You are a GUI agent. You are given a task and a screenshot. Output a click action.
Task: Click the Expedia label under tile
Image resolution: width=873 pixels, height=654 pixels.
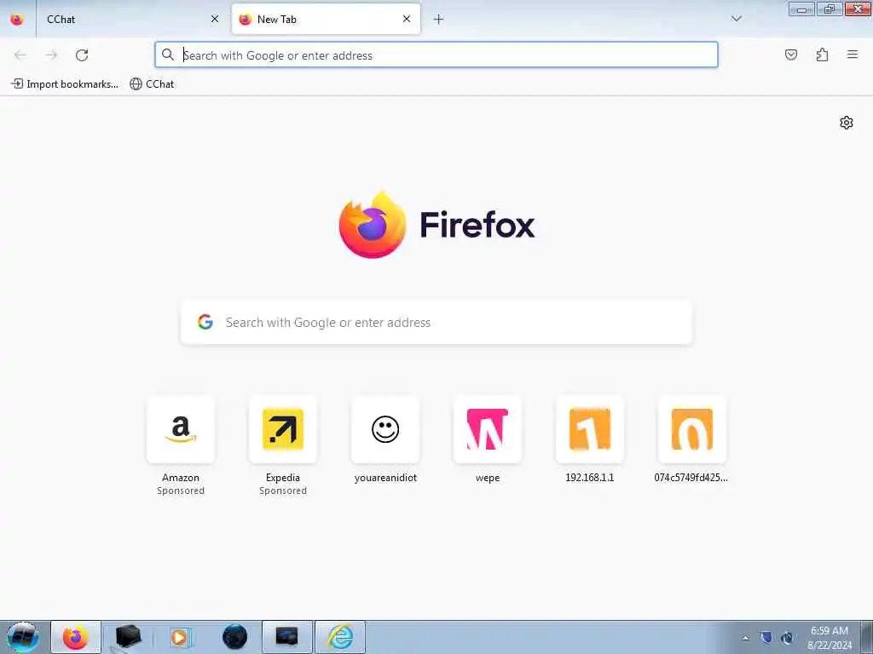[x=283, y=478]
